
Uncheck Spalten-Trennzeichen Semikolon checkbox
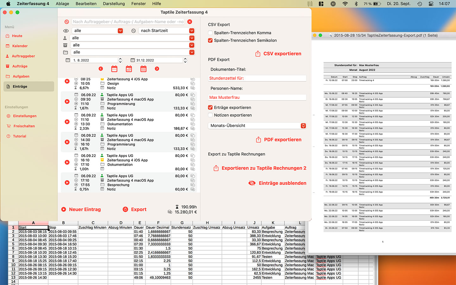[x=210, y=40]
